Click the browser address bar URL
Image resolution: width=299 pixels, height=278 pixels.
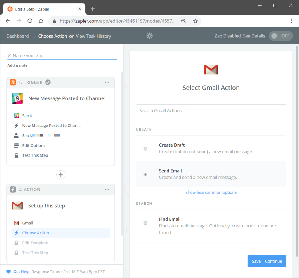117,21
